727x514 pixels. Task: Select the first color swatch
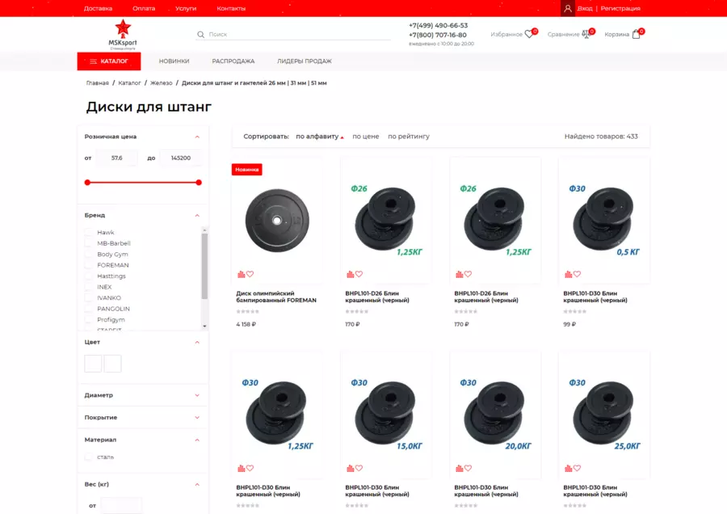[x=93, y=363]
